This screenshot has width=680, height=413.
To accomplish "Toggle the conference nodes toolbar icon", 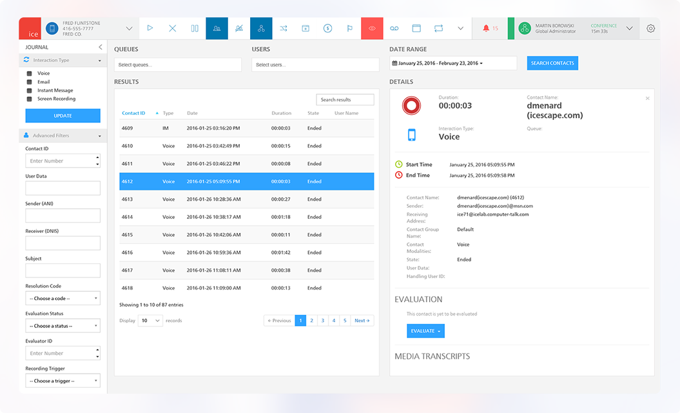I will click(261, 28).
